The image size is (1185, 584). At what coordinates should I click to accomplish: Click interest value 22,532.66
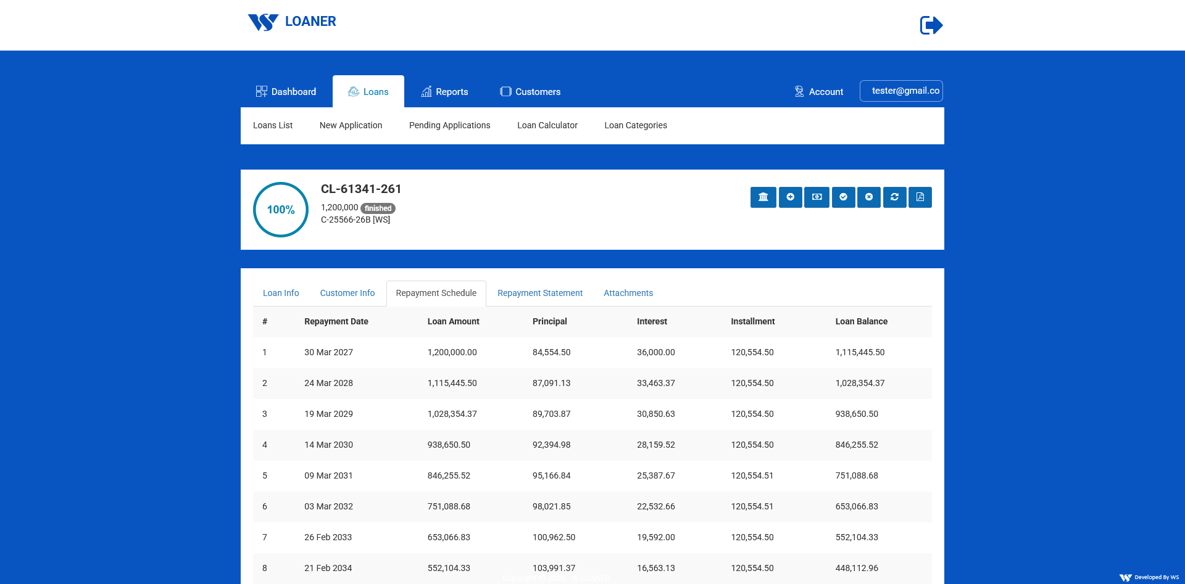pyautogui.click(x=656, y=506)
